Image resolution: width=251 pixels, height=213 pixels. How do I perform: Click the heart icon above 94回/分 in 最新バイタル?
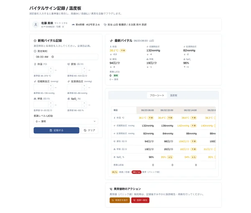(110, 59)
